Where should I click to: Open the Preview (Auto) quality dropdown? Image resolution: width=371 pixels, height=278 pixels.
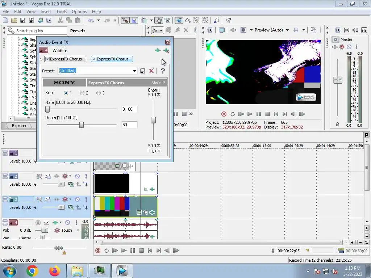(x=287, y=30)
